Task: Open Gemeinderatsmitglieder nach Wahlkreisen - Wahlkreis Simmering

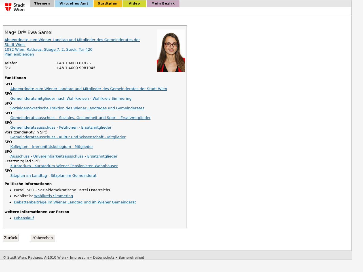Action: pyautogui.click(x=71, y=98)
